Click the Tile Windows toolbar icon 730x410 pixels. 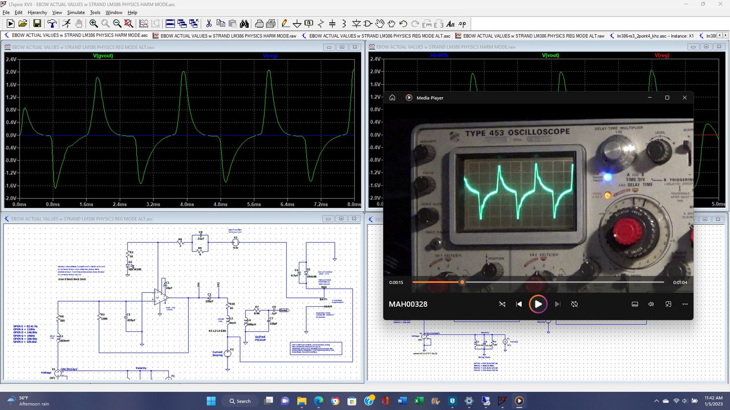click(x=171, y=23)
